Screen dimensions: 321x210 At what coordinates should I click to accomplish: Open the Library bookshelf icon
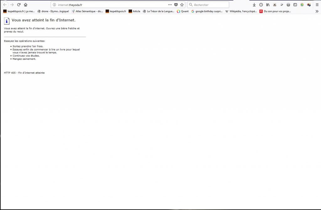[x=268, y=5]
